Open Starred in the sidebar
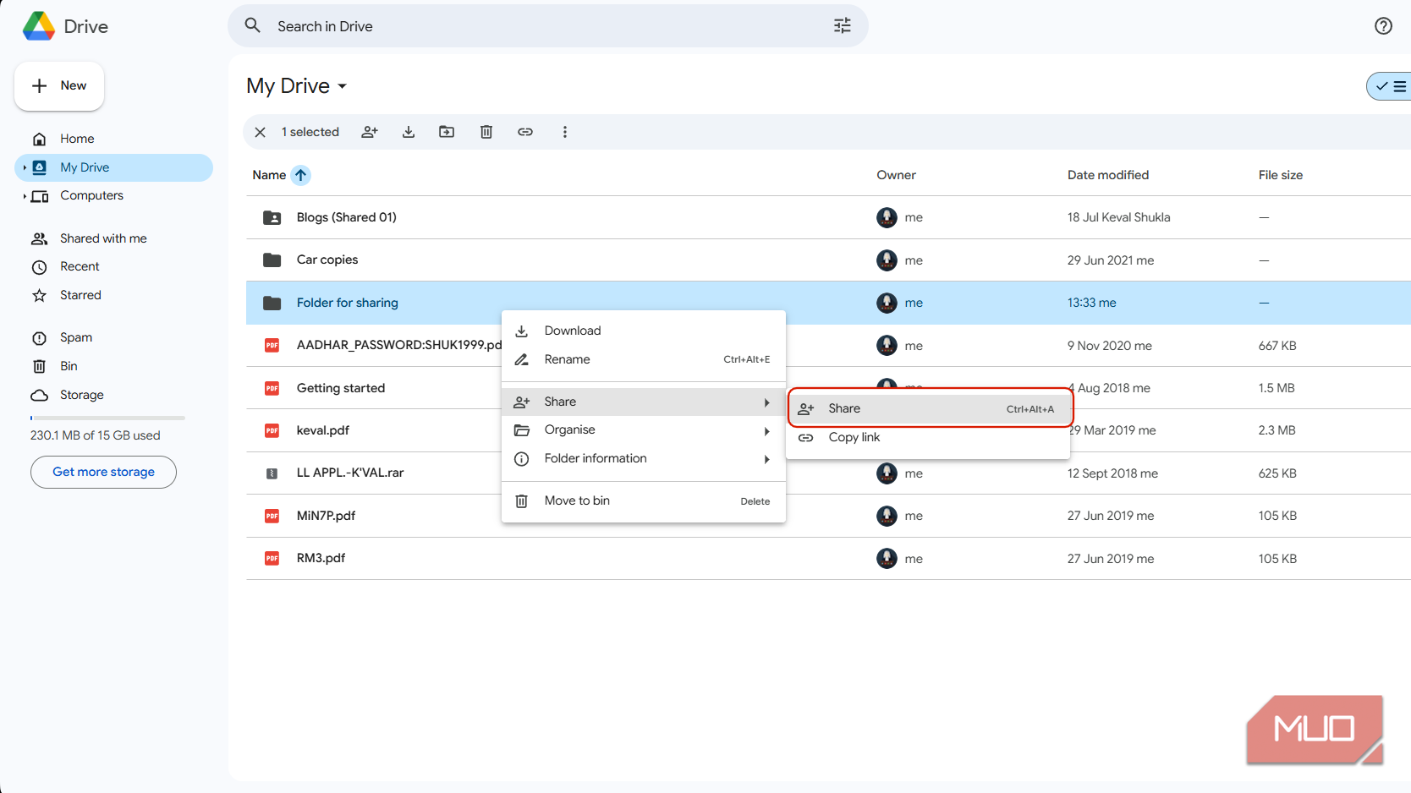1411x793 pixels. (113, 295)
